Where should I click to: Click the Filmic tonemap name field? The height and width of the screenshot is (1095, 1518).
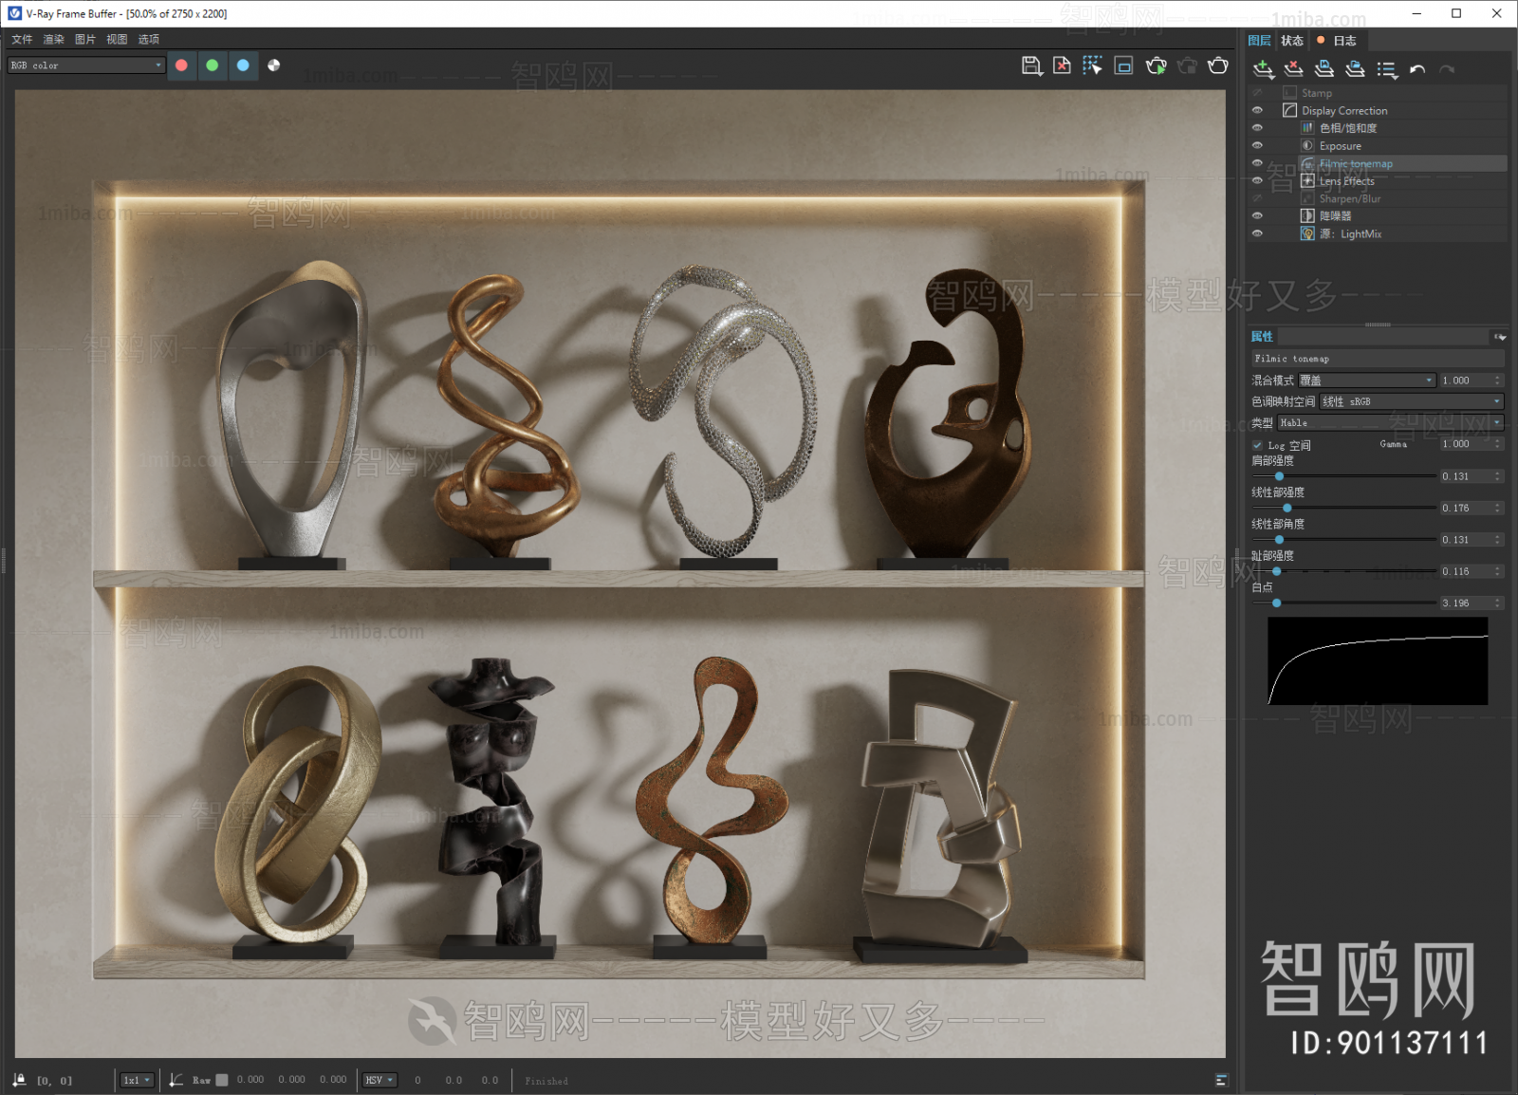point(1378,359)
